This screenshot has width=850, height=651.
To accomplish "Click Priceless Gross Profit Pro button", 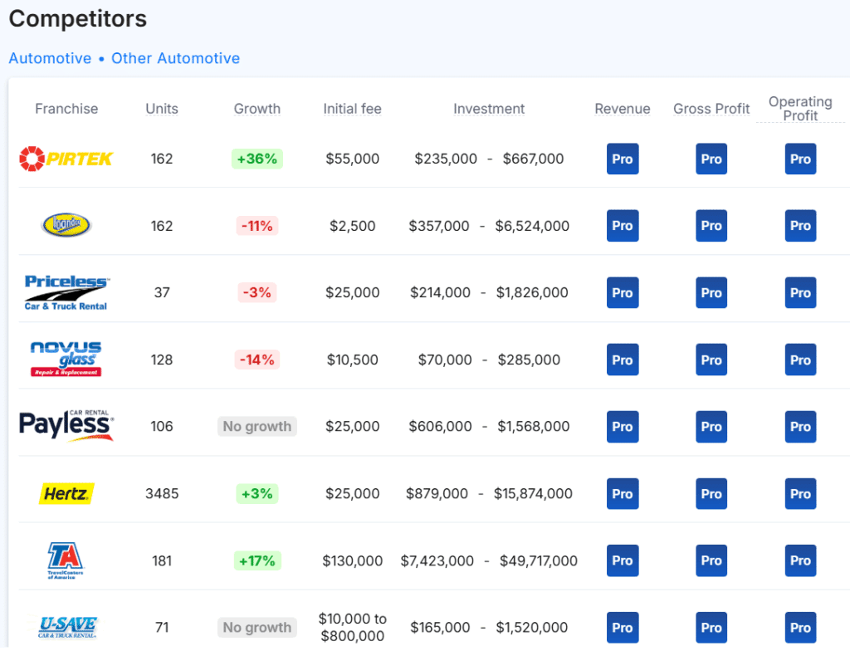I will (x=711, y=292).
